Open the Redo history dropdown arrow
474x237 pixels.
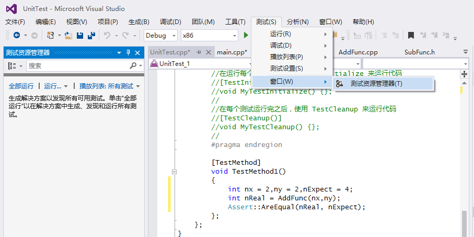point(134,36)
